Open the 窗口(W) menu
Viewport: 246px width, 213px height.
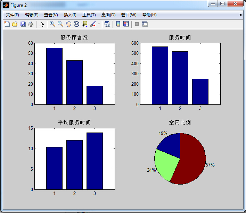click(x=129, y=15)
